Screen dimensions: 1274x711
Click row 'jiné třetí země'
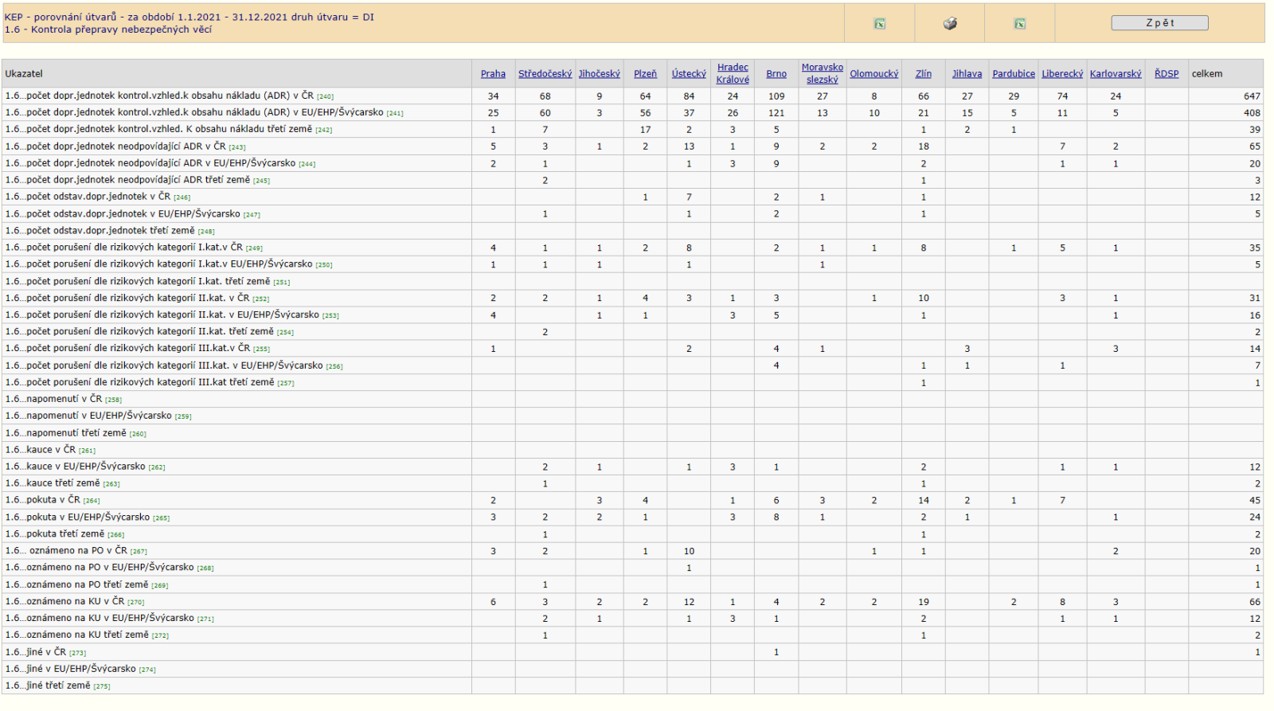pos(57,686)
